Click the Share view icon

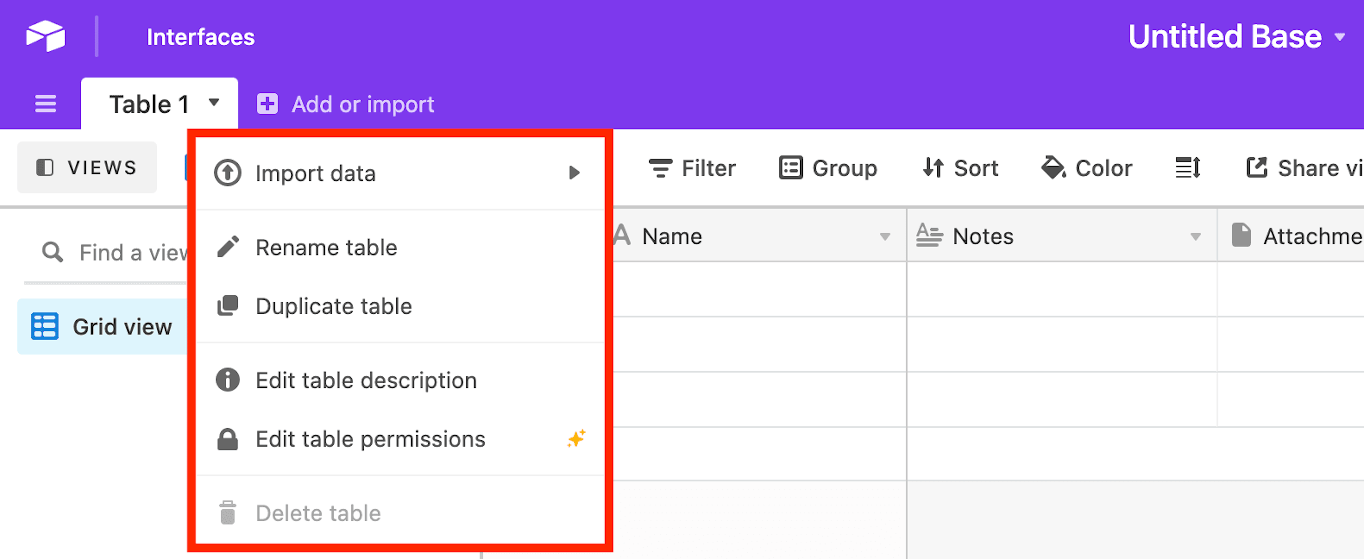click(x=1256, y=168)
